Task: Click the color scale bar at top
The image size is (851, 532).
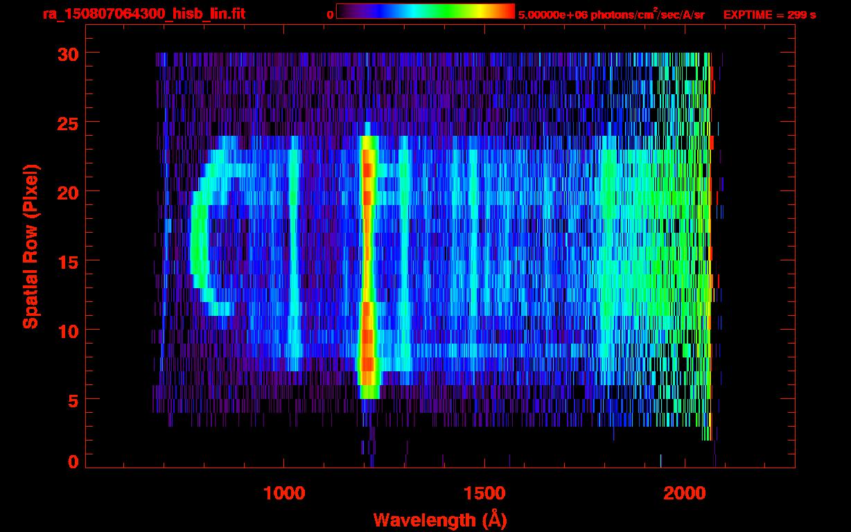Action: coord(425,11)
